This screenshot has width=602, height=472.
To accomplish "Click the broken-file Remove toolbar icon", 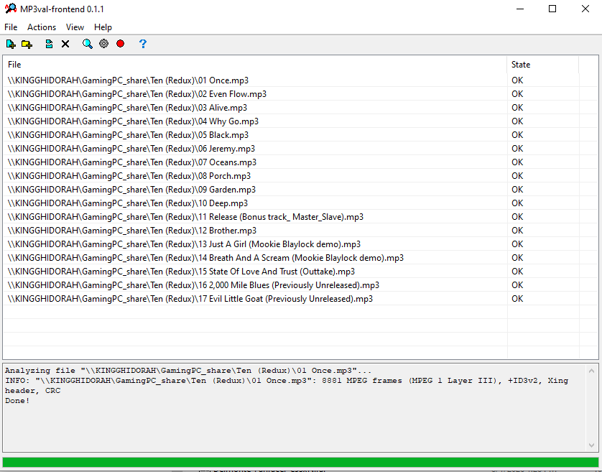I will pos(49,44).
